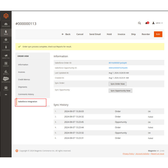Open the Marketing megaphone icon

(6, 56)
